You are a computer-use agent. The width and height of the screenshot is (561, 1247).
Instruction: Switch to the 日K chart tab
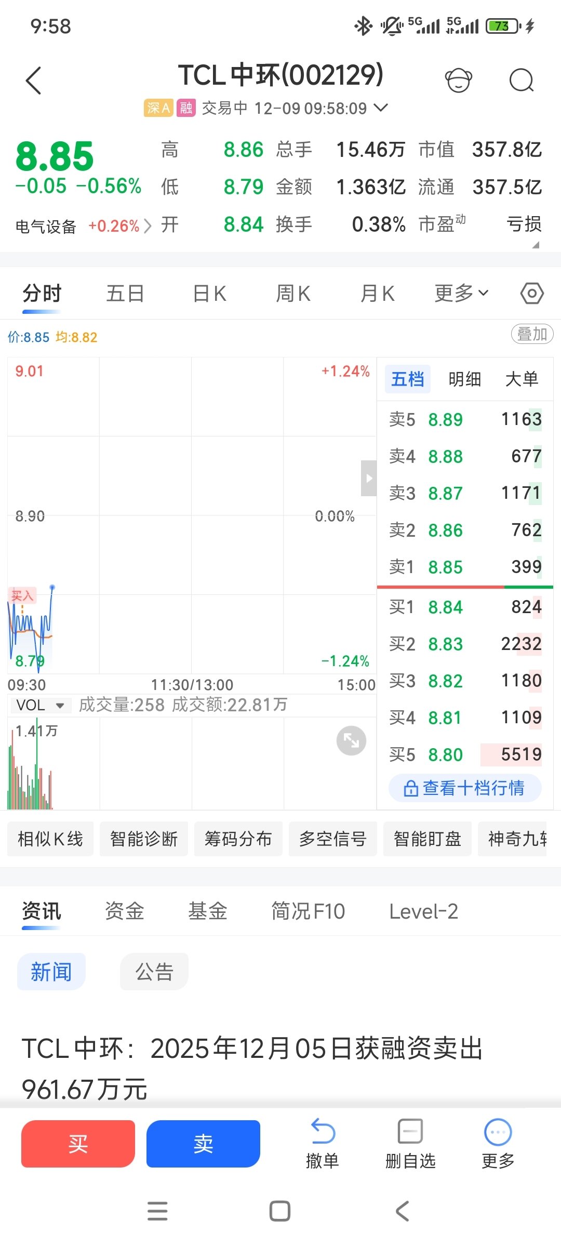point(210,294)
